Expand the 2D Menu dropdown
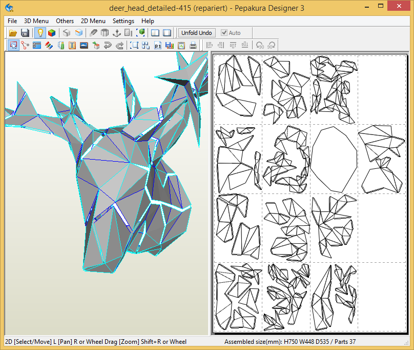Screen dimensions: 414x350 (93, 21)
